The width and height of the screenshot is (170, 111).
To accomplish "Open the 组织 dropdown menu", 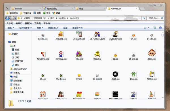I will pyautogui.click(x=11, y=28).
